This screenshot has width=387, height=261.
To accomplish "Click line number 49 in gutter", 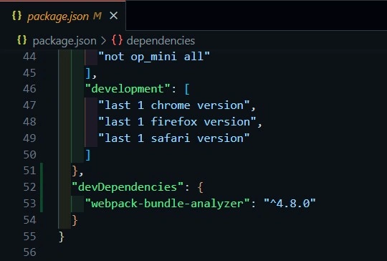I will pyautogui.click(x=29, y=138).
